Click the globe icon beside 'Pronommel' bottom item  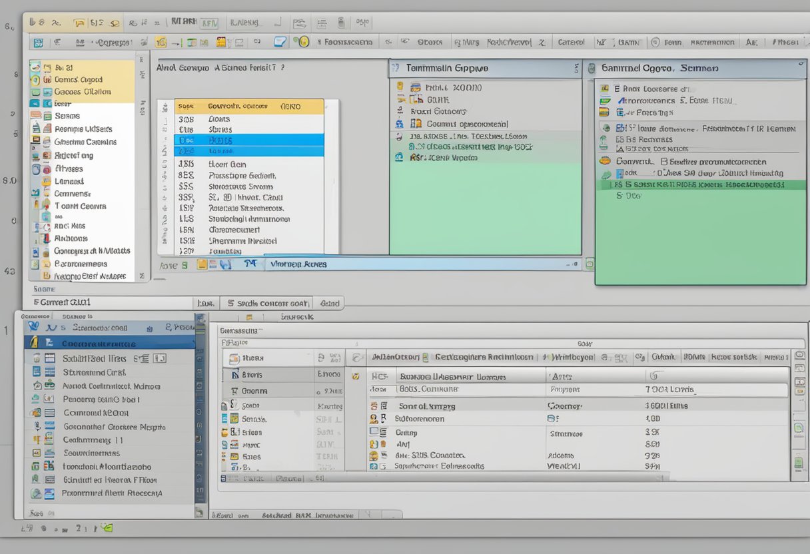pyautogui.click(x=36, y=494)
